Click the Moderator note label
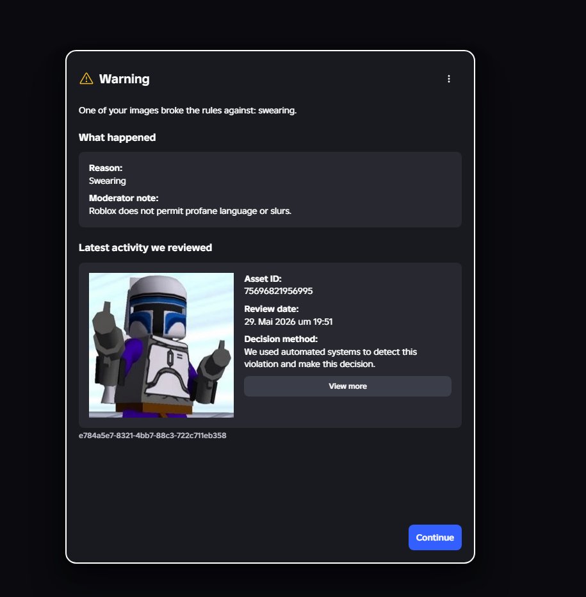 pyautogui.click(x=124, y=198)
